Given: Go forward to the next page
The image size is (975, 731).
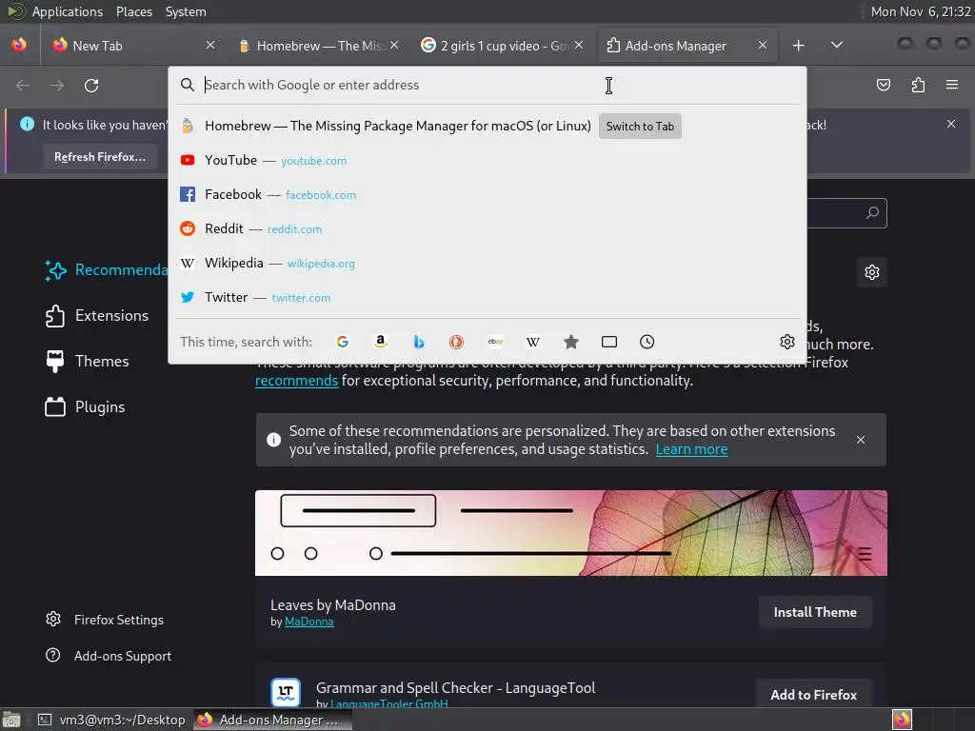Looking at the screenshot, I should tap(57, 85).
